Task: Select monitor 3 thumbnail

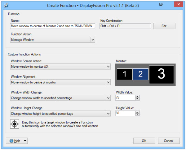Action: [162, 75]
